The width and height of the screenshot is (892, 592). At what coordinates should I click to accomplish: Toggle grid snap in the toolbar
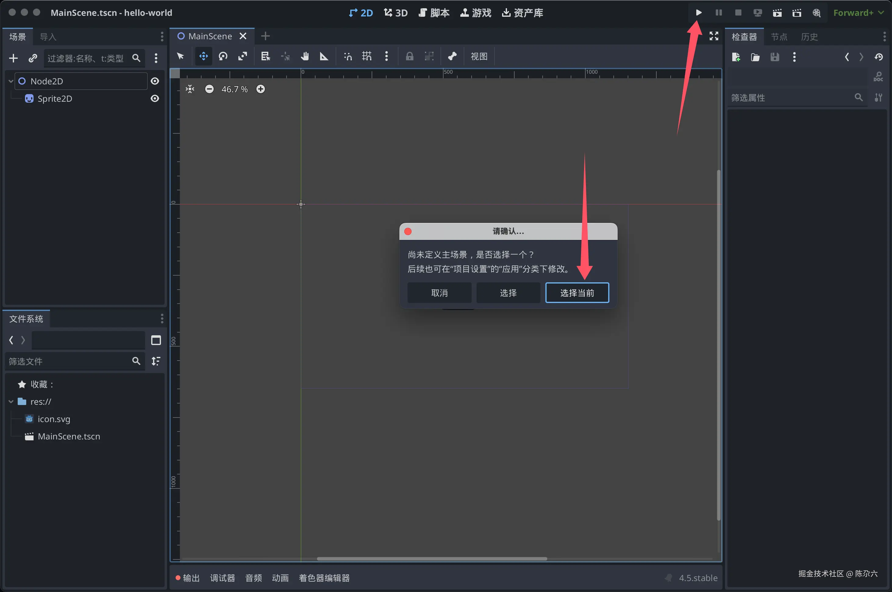click(x=367, y=56)
